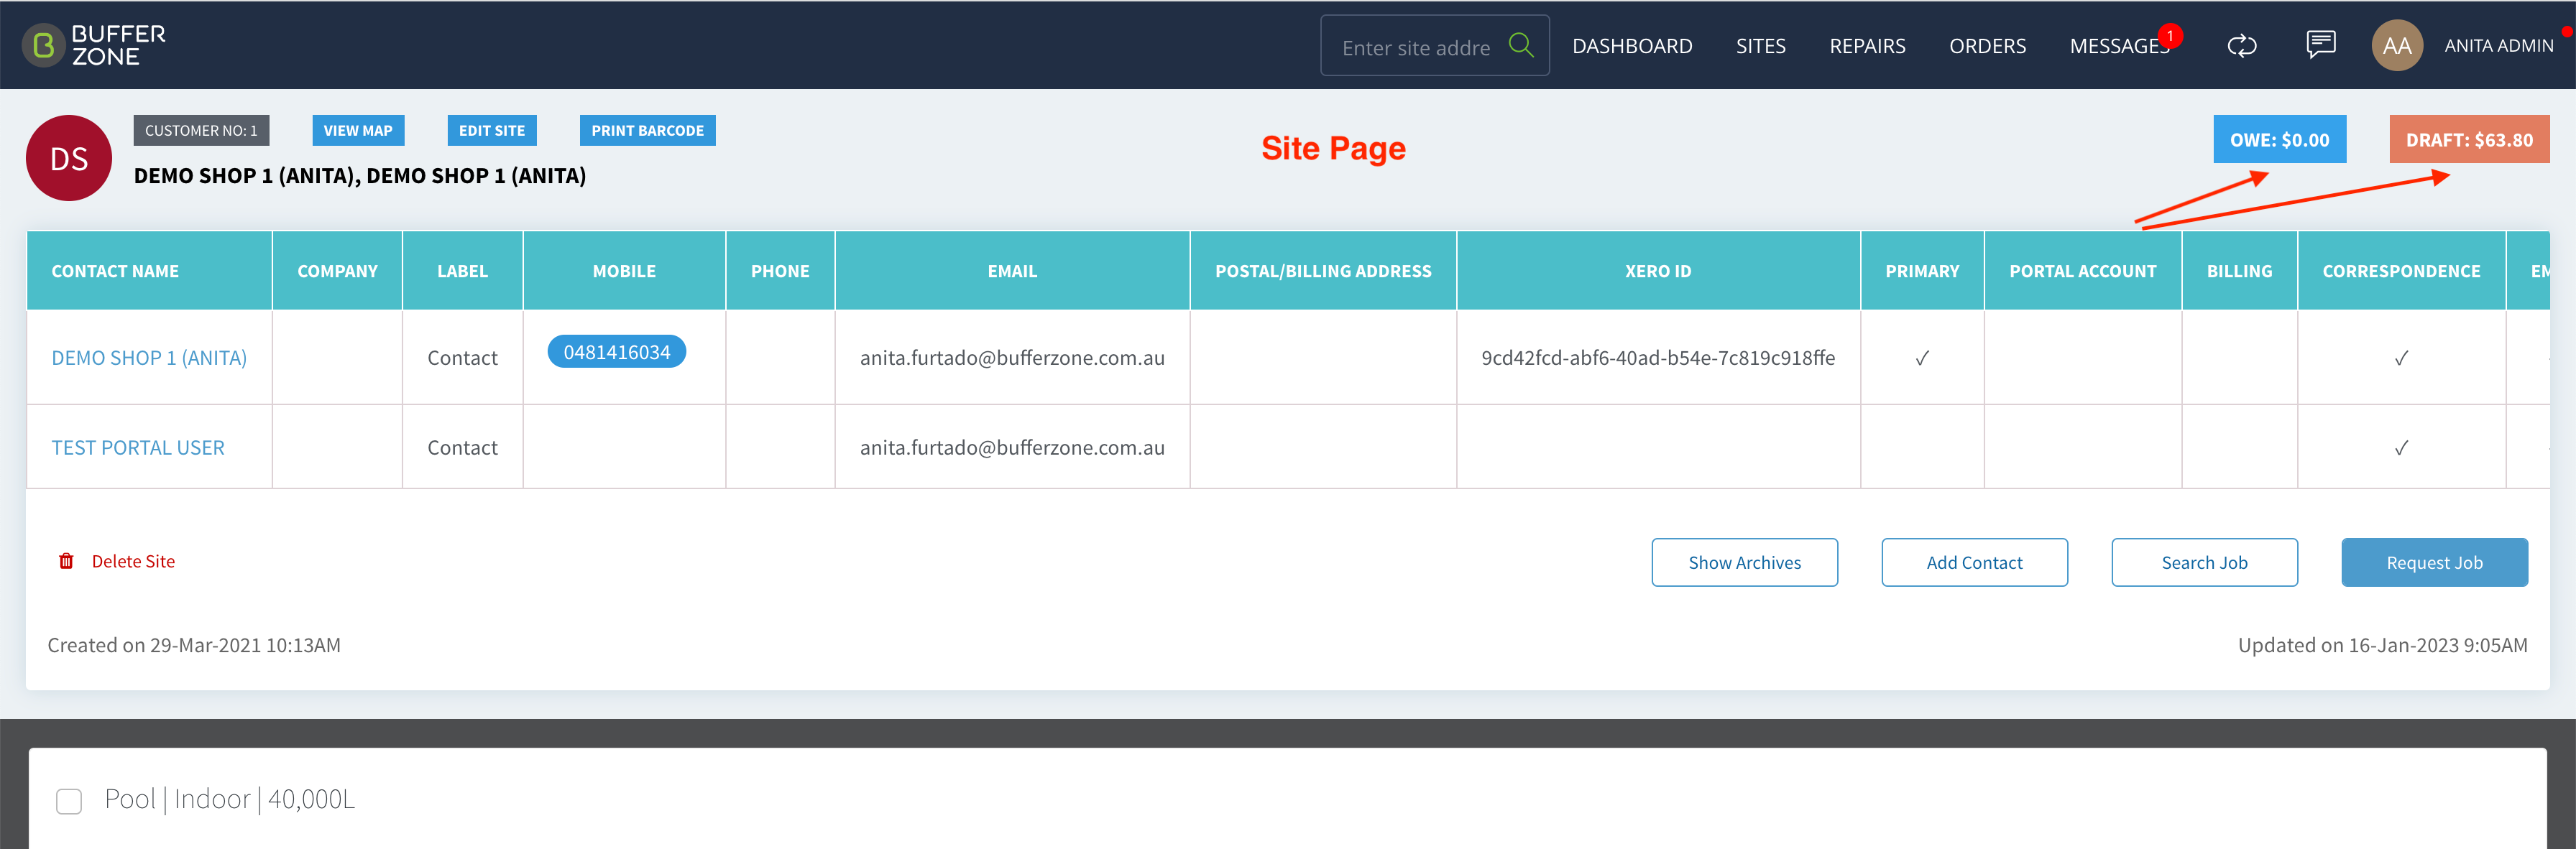Click the DS site avatar circle
Viewport: 2576px width, 849px height.
click(x=69, y=158)
